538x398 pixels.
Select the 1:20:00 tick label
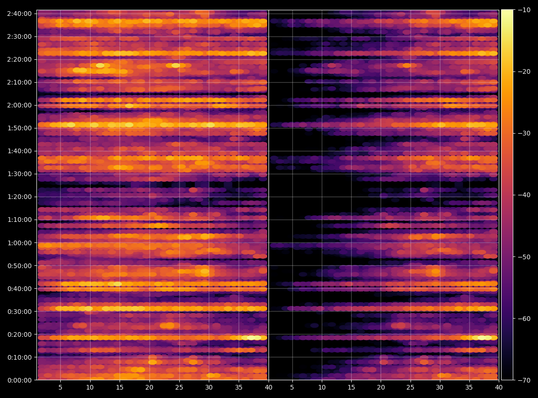coord(20,197)
